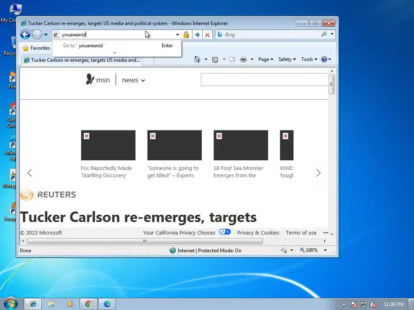
Task: Launch Google Chrome from the taskbar
Action: [89, 304]
